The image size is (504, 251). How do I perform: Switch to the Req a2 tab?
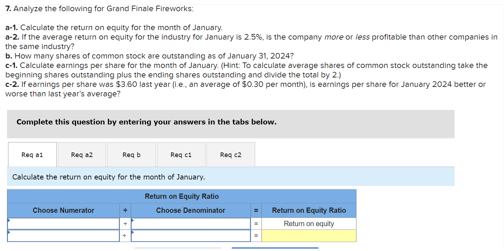(x=82, y=154)
